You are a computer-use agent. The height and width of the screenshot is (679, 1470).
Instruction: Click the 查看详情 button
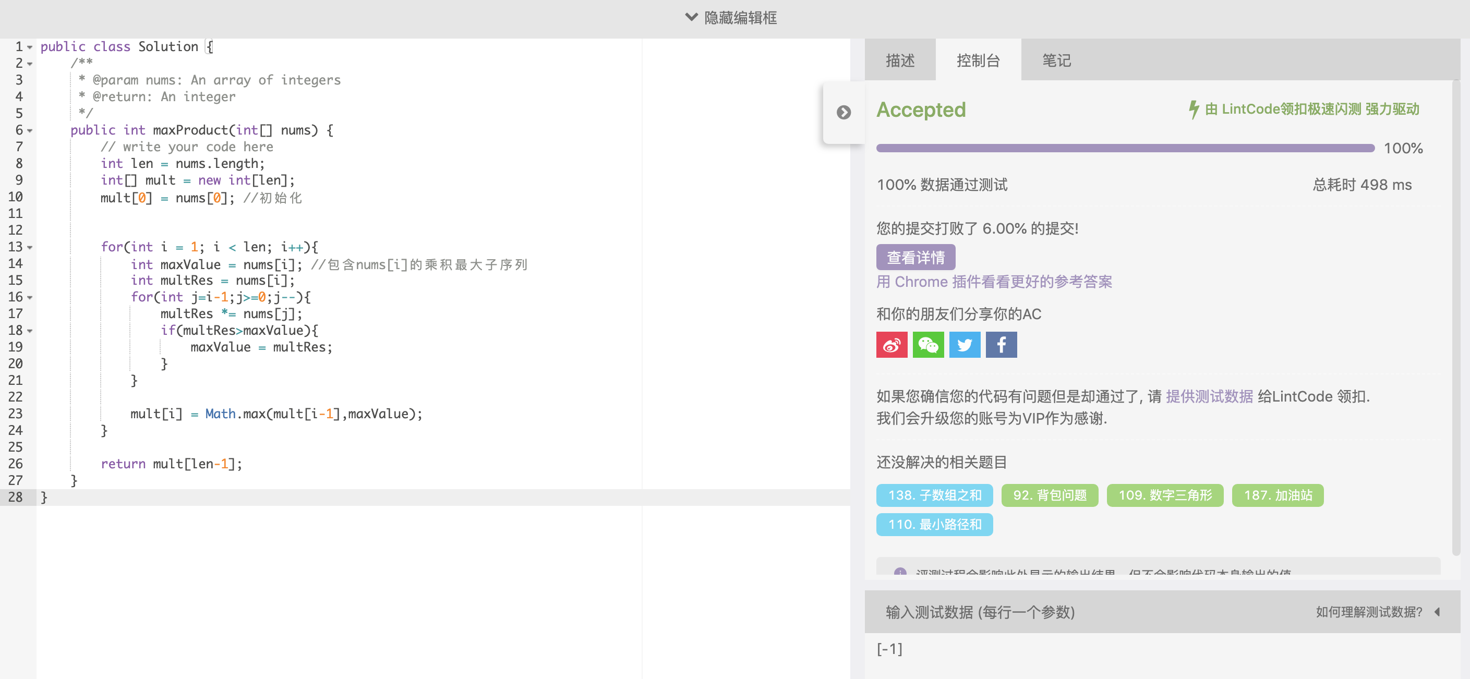(x=915, y=257)
